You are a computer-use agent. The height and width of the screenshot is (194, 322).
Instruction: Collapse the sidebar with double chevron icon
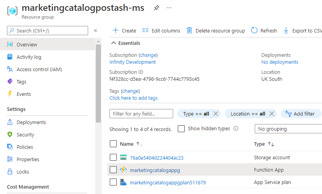[x=95, y=31]
